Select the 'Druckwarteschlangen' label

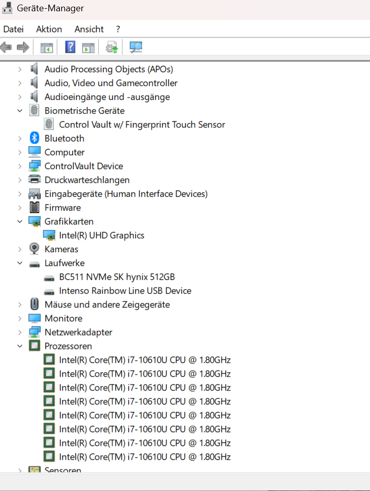tap(87, 180)
